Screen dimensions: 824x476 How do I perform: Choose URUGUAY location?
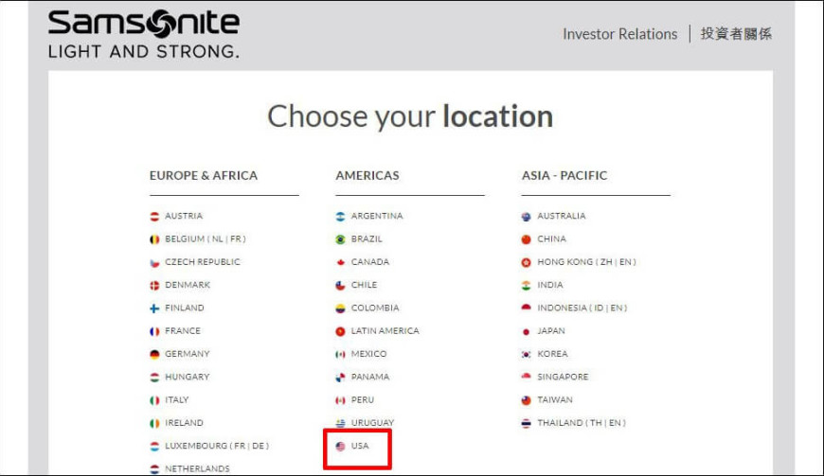coord(372,422)
